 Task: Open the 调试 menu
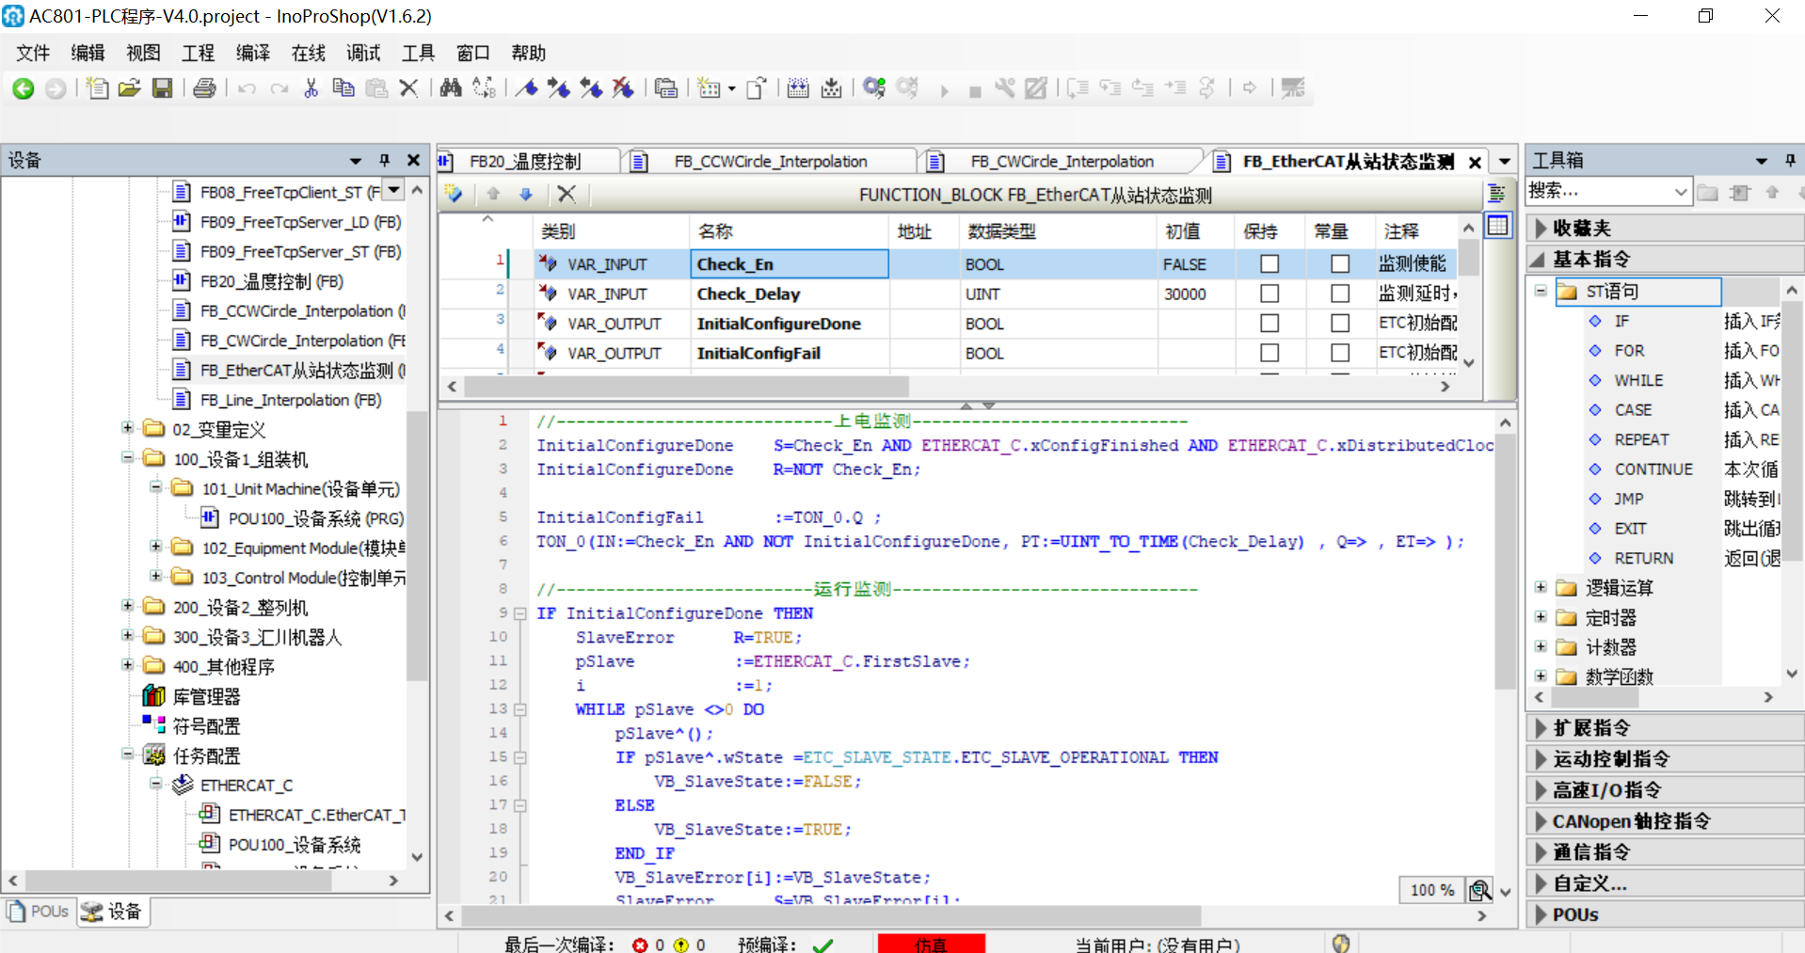tap(363, 53)
